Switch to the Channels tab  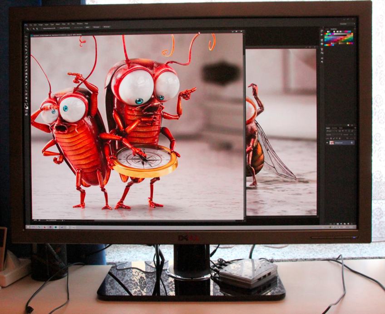[x=335, y=128]
